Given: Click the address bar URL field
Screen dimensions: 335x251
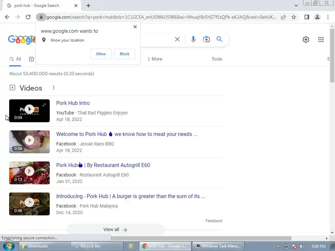Looking at the screenshot, I should (x=161, y=17).
